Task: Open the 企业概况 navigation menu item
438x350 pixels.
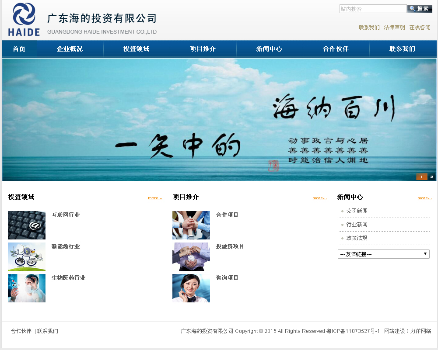Action: pos(70,49)
